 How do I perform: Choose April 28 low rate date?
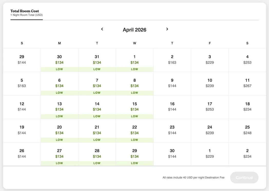click(x=97, y=154)
